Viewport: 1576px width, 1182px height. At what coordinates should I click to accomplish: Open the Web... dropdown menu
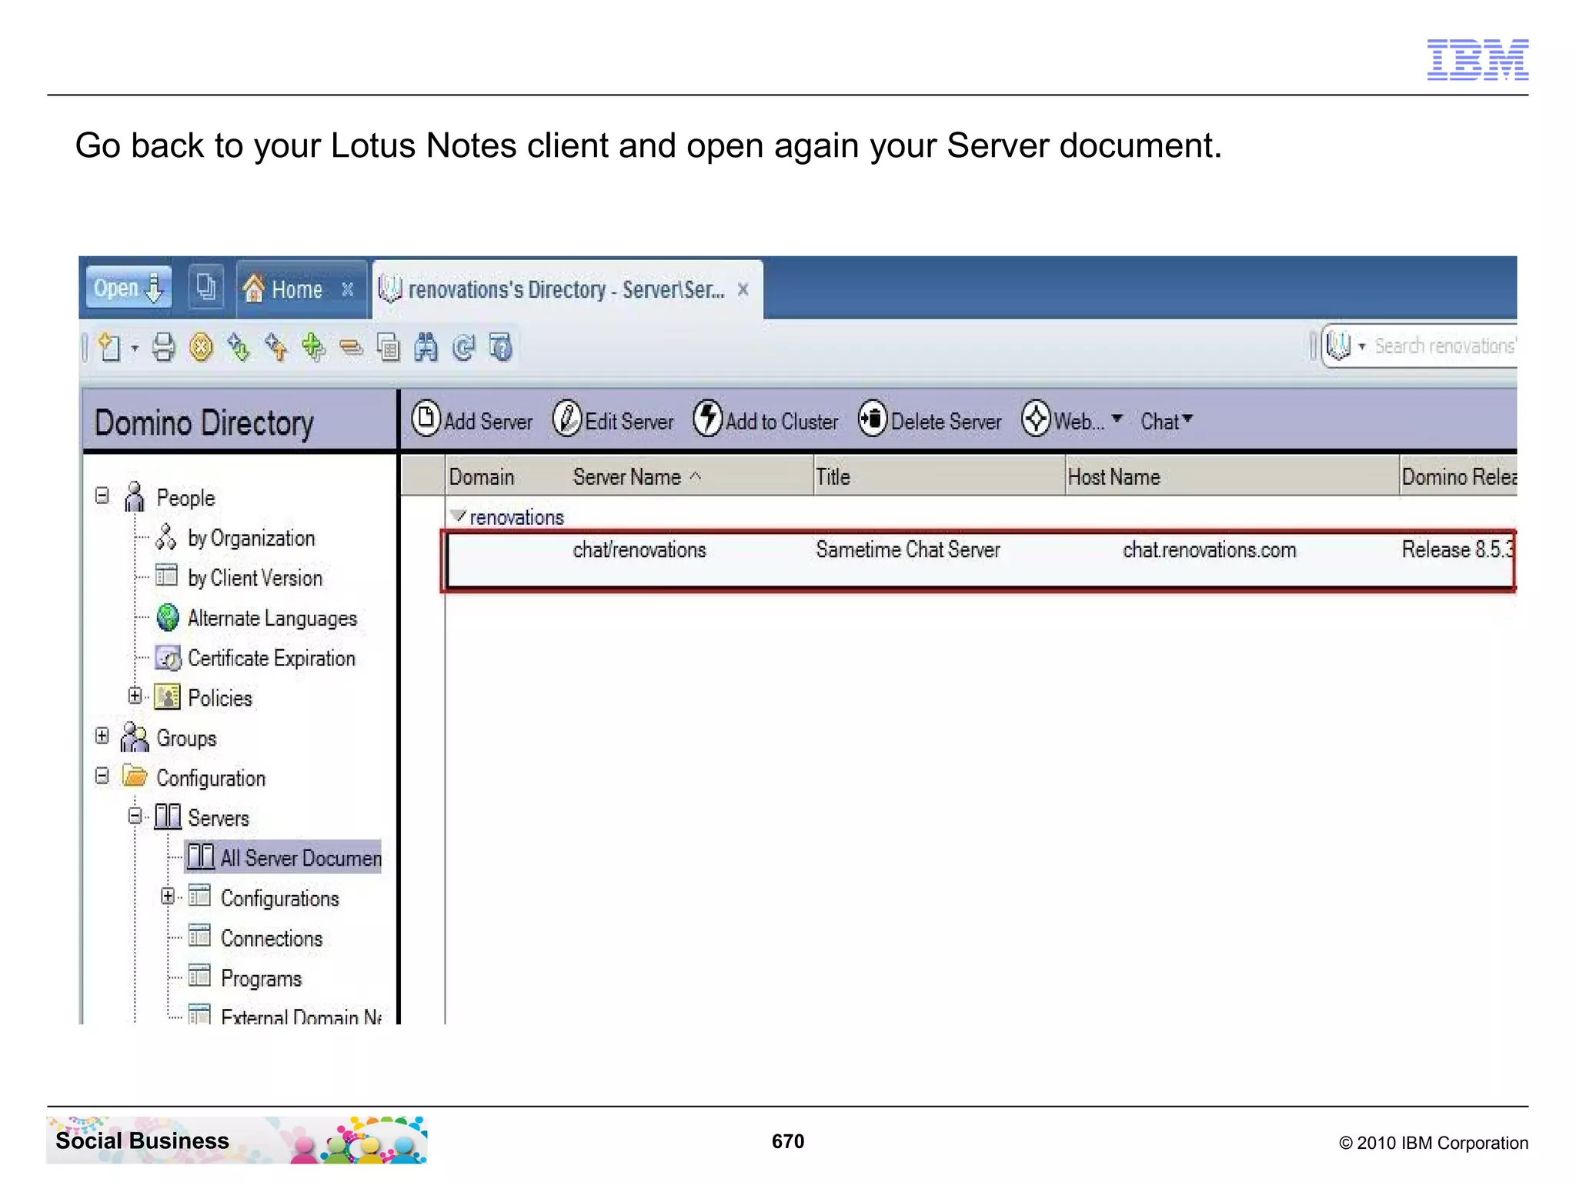(1073, 420)
